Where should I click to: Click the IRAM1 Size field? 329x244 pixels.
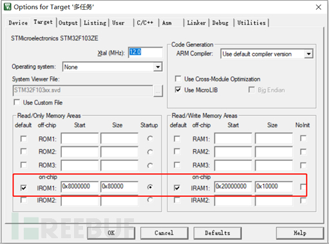pos(274,187)
